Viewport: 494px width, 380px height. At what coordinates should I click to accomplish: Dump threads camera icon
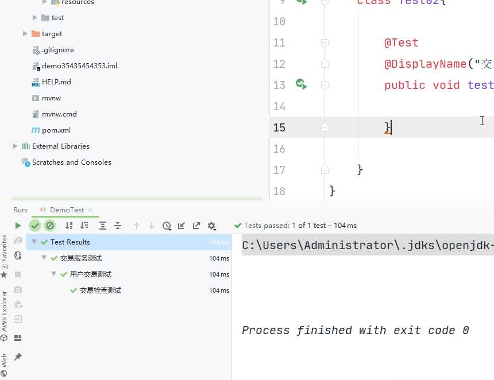click(x=18, y=289)
